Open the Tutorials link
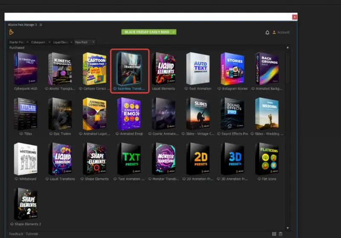The height and width of the screenshot is (238, 341). (32, 234)
